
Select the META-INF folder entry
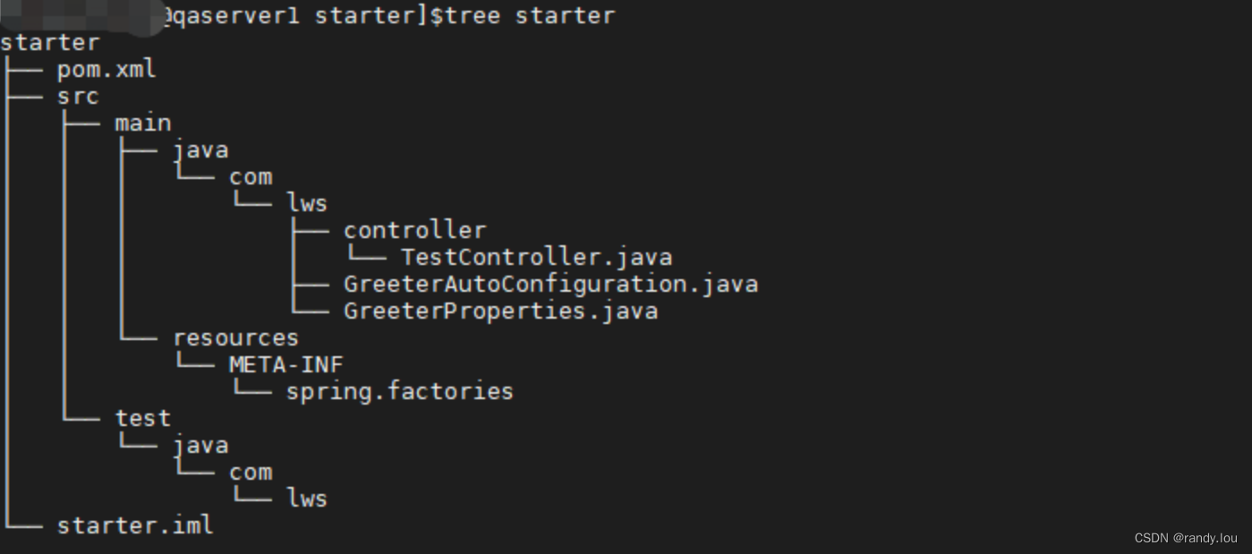click(286, 364)
